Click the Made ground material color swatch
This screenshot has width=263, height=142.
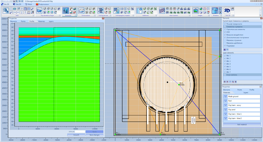226,97
